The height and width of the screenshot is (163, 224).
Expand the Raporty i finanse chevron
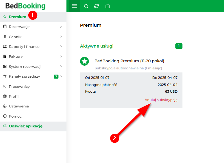pos(61,46)
